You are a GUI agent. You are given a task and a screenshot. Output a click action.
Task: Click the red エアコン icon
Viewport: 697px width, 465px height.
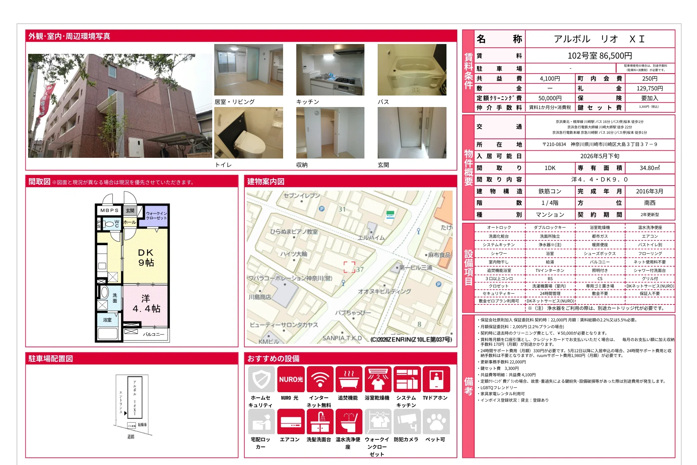[291, 421]
